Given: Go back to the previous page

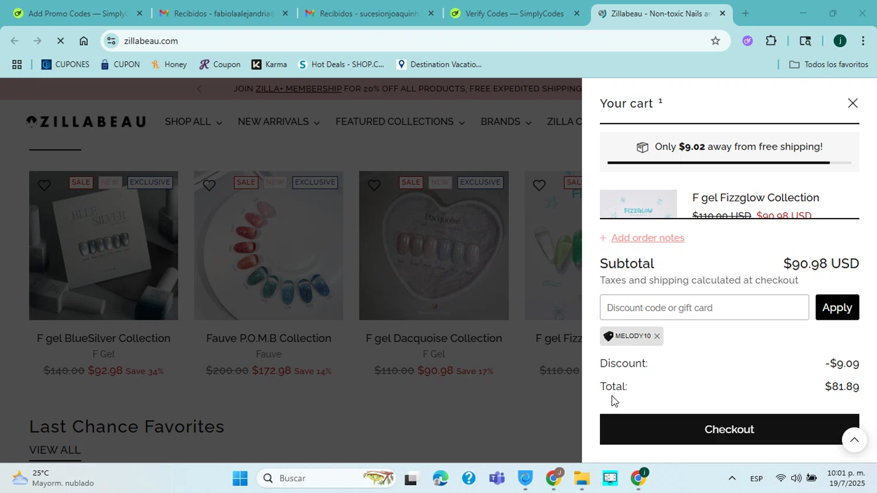Looking at the screenshot, I should pyautogui.click(x=15, y=41).
